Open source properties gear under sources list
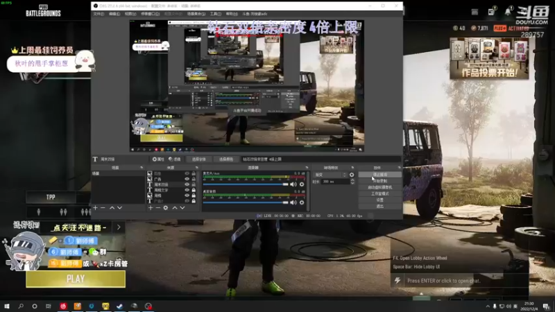Image resolution: width=555 pixels, height=312 pixels. click(x=166, y=207)
